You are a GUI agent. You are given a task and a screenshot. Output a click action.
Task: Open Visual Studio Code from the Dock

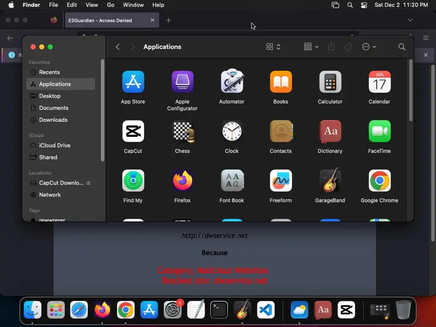pos(266,310)
